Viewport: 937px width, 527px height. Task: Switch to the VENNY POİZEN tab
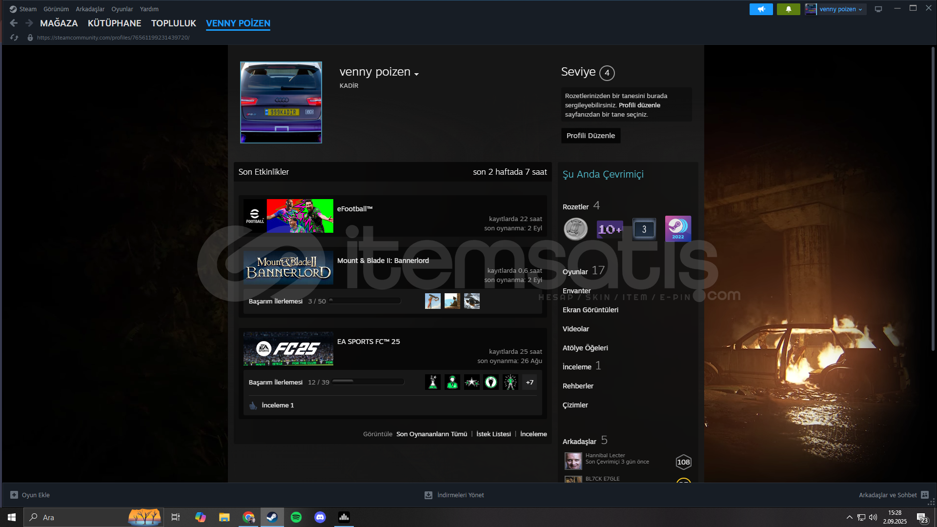pos(238,23)
